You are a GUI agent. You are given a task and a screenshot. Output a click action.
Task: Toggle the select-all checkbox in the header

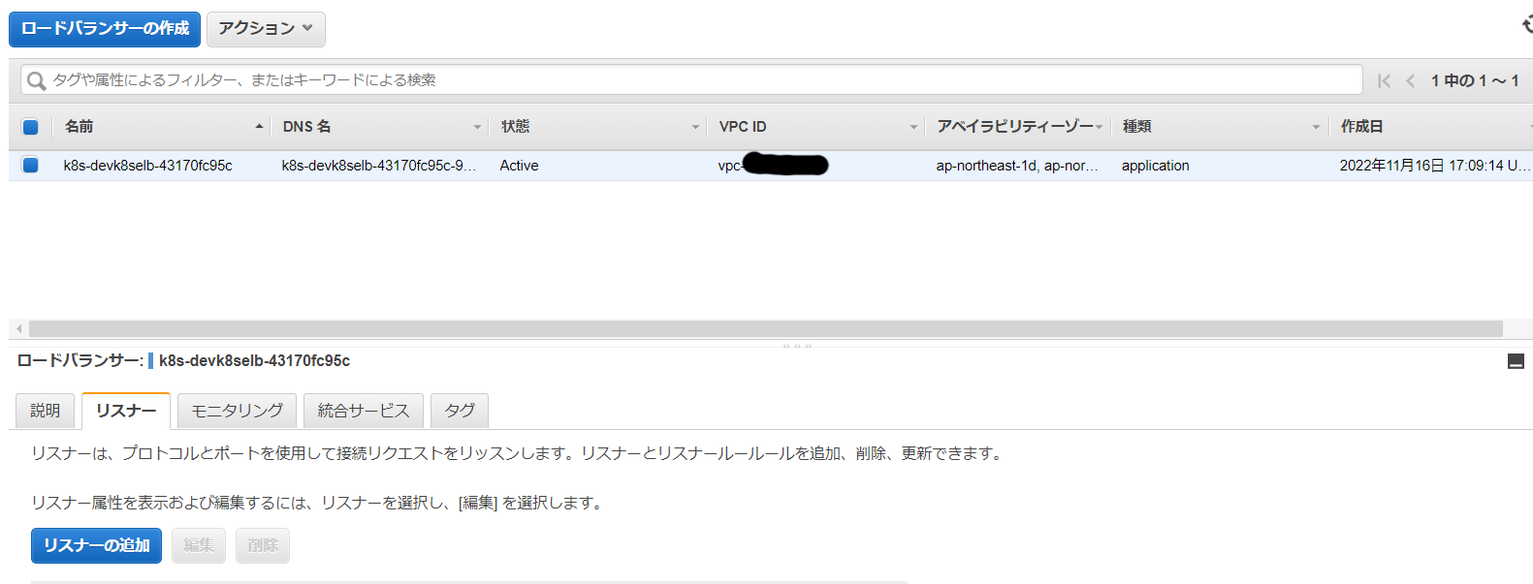pyautogui.click(x=30, y=127)
